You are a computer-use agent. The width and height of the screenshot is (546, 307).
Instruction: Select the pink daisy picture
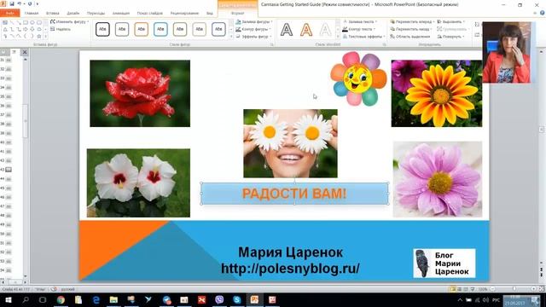438,179
